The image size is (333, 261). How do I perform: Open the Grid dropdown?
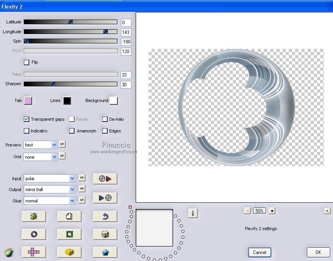(41, 157)
